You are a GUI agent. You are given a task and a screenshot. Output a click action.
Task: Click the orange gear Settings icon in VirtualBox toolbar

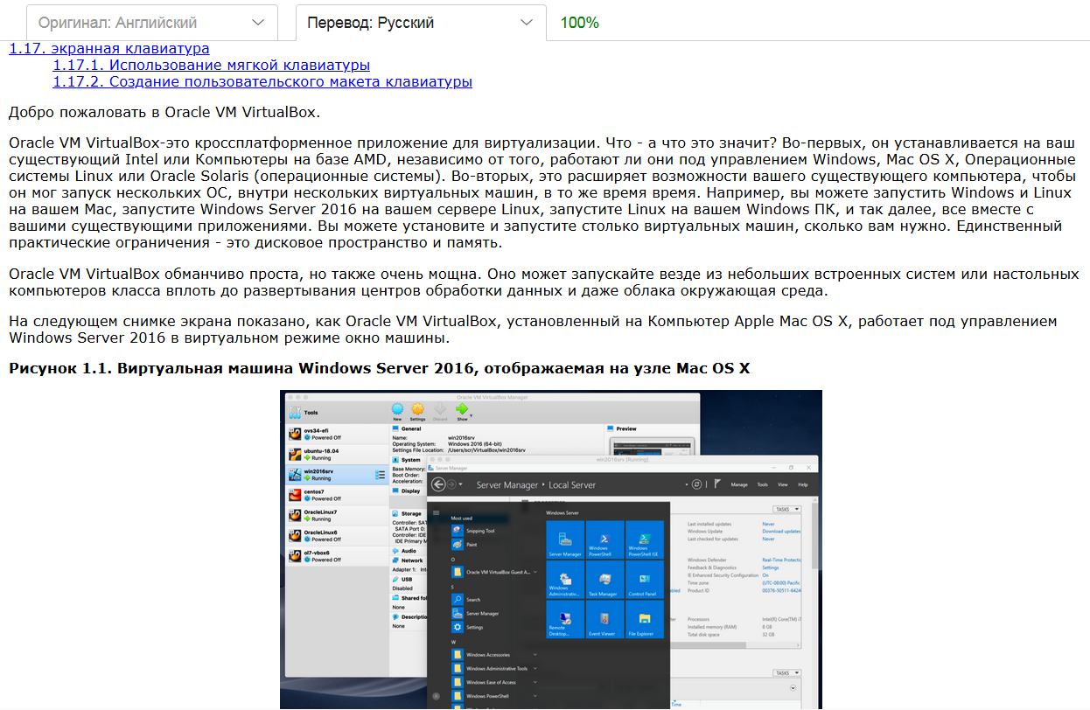pyautogui.click(x=417, y=410)
